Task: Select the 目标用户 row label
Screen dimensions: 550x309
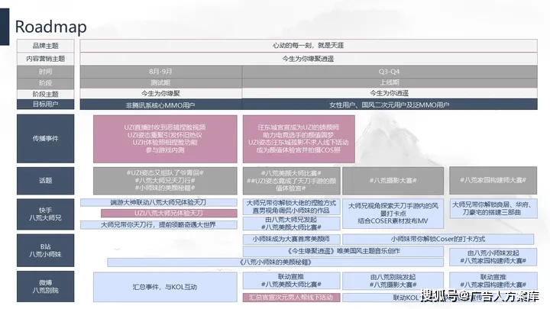Action: [46, 104]
